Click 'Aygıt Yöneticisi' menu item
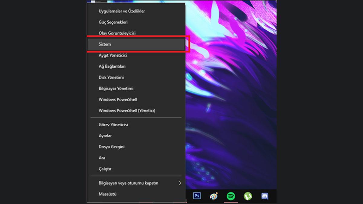The image size is (363, 204). pos(113,56)
